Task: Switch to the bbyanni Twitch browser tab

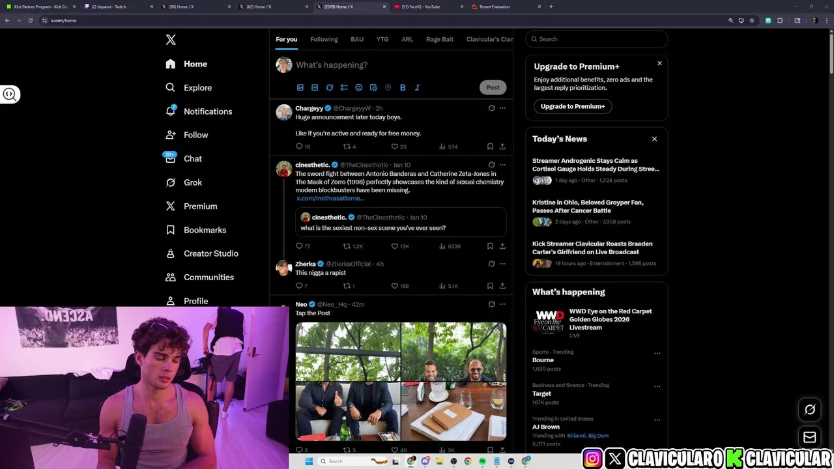Action: tap(119, 7)
